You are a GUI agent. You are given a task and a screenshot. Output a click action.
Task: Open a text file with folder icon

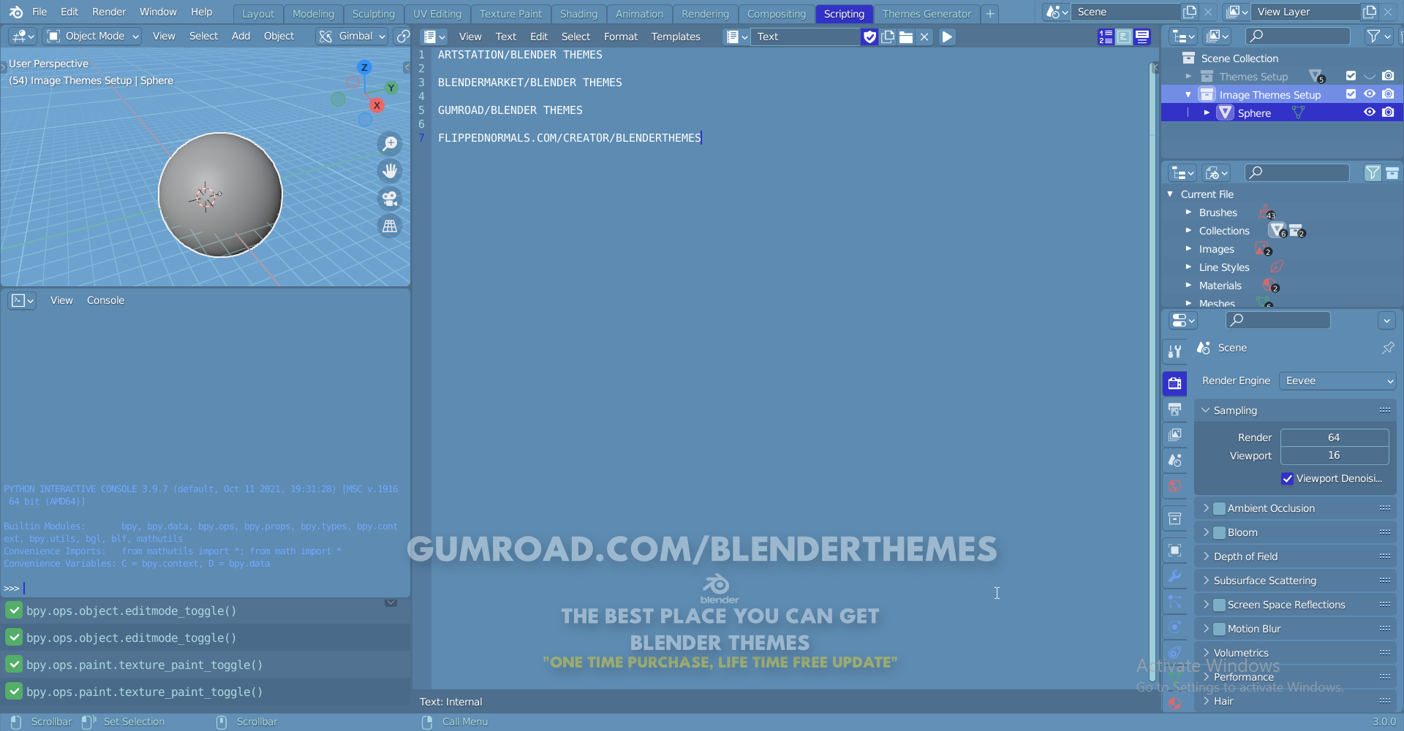(906, 37)
